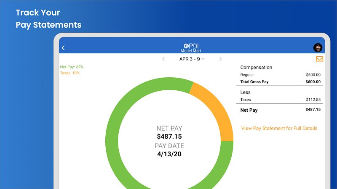Viewport: 337px width, 189px height.
Task: Select the $487.15 amount in the summary table
Action: tap(313, 110)
